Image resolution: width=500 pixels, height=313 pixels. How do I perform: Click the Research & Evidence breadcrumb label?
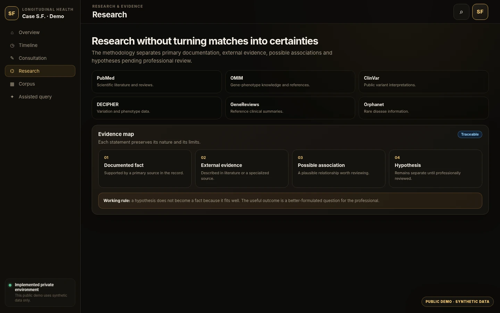[x=118, y=6]
